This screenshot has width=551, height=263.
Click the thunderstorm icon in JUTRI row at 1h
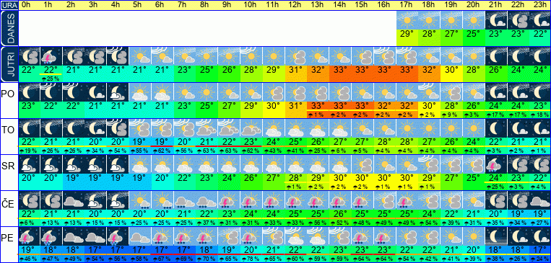pyautogui.click(x=51, y=56)
